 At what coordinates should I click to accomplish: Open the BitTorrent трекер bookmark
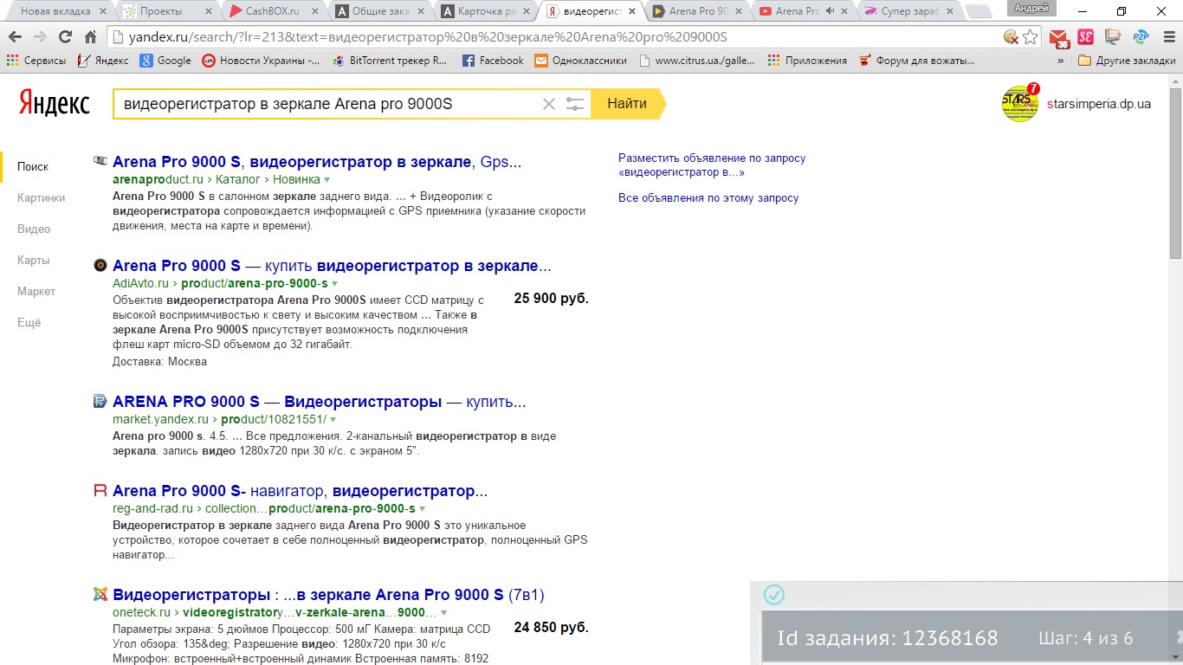390,61
